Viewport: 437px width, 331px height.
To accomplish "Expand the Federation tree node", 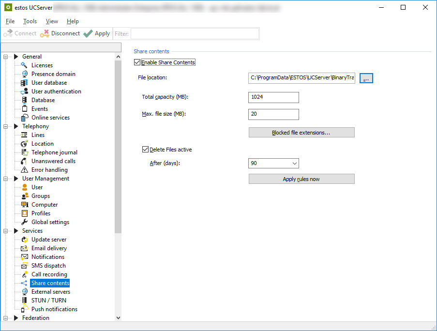I will 6,318.
